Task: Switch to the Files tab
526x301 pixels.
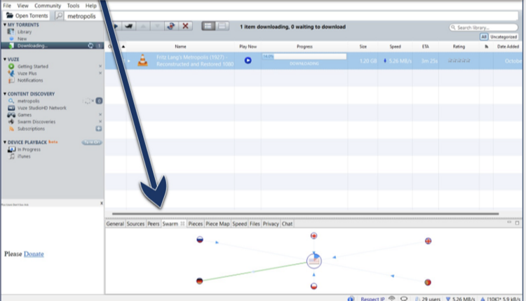Action: point(255,224)
